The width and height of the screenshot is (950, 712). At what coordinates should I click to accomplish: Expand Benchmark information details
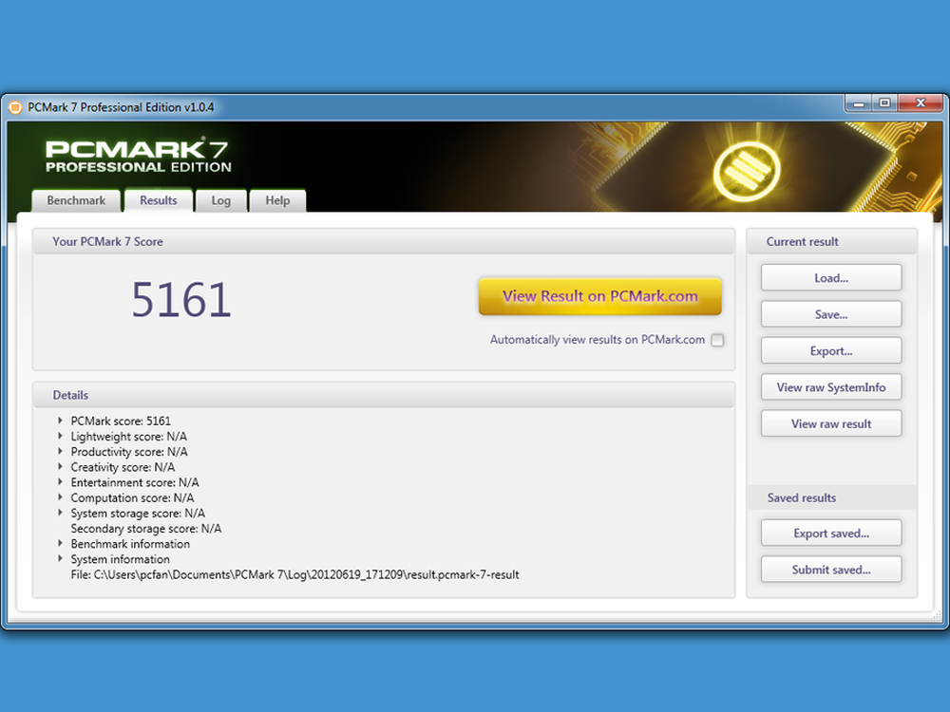(x=60, y=543)
